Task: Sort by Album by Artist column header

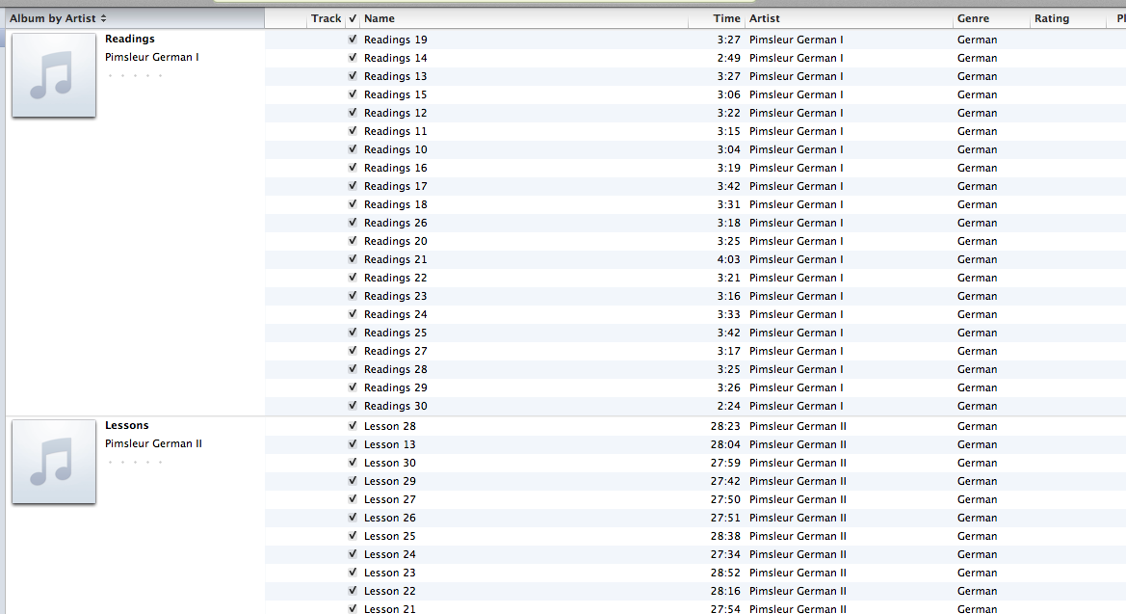Action: (135, 18)
